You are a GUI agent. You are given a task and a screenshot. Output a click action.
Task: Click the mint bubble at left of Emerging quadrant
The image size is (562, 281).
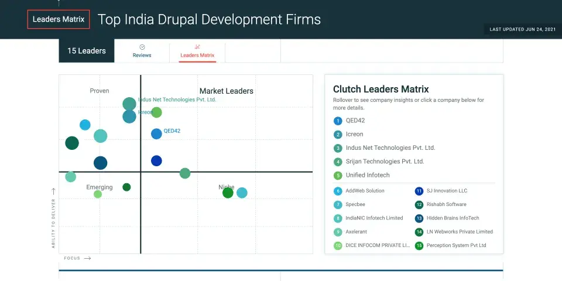(71, 176)
